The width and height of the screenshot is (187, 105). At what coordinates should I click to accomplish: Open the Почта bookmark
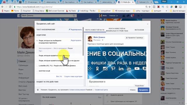(15, 11)
